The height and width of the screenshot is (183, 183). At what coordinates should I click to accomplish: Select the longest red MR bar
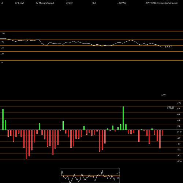26,145
